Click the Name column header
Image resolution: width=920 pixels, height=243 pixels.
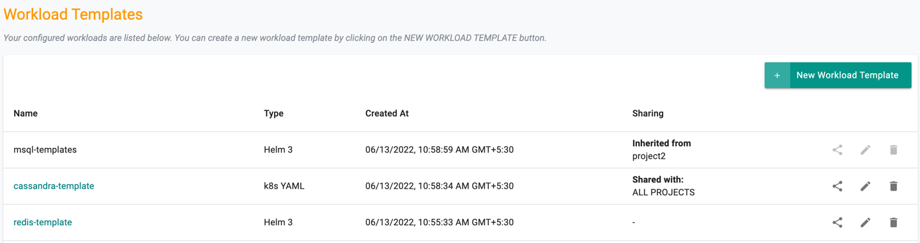[26, 114]
